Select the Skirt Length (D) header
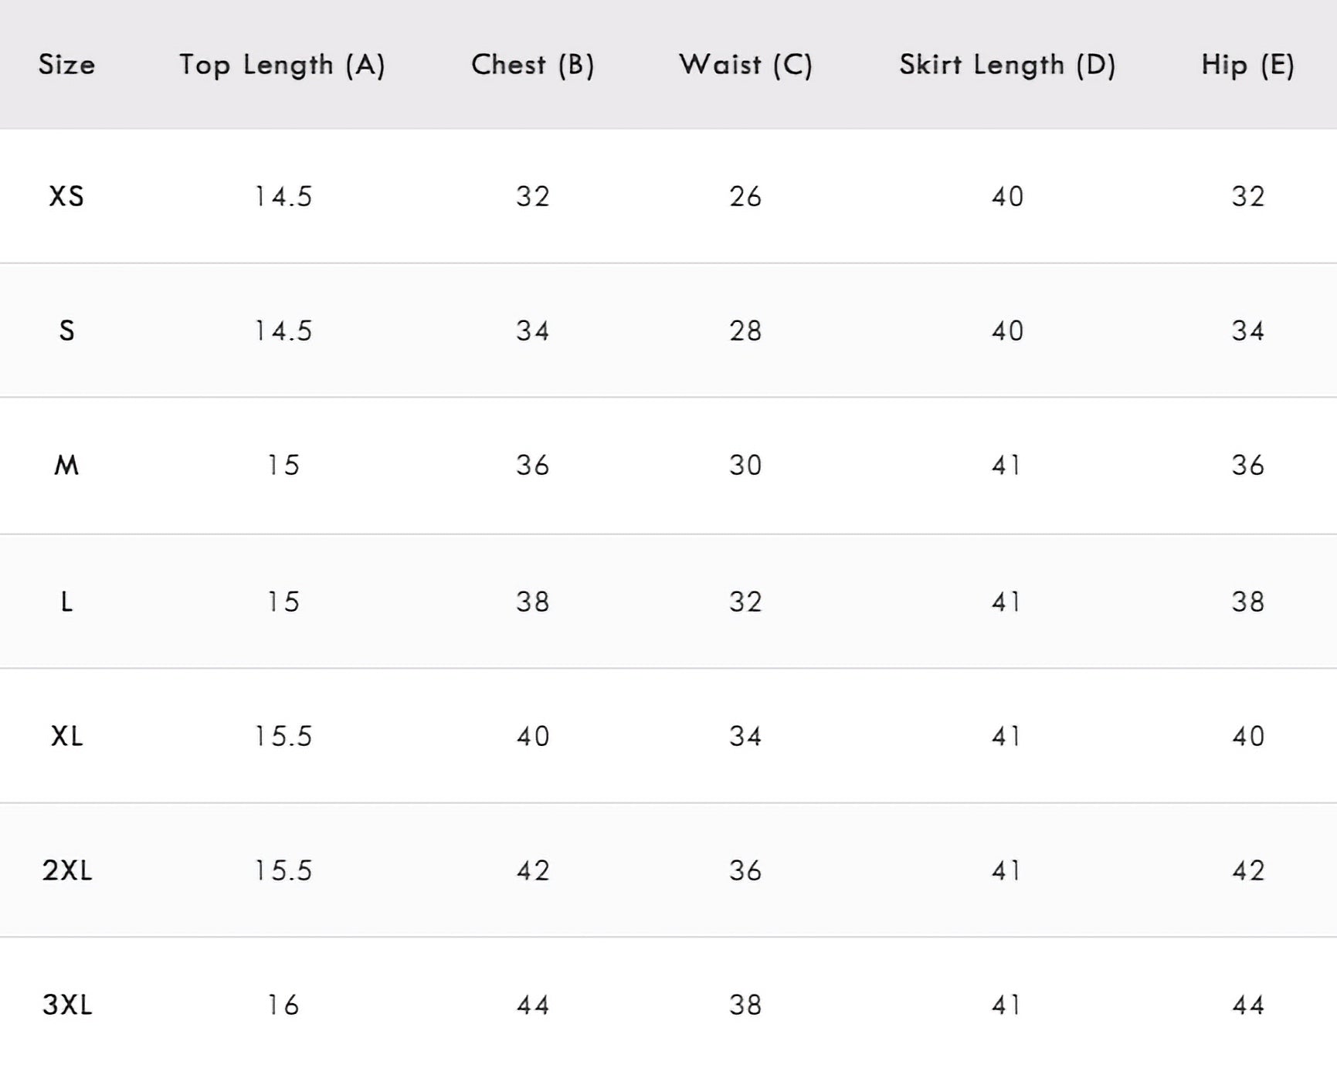Viewport: 1337px width, 1068px height. (x=1007, y=65)
